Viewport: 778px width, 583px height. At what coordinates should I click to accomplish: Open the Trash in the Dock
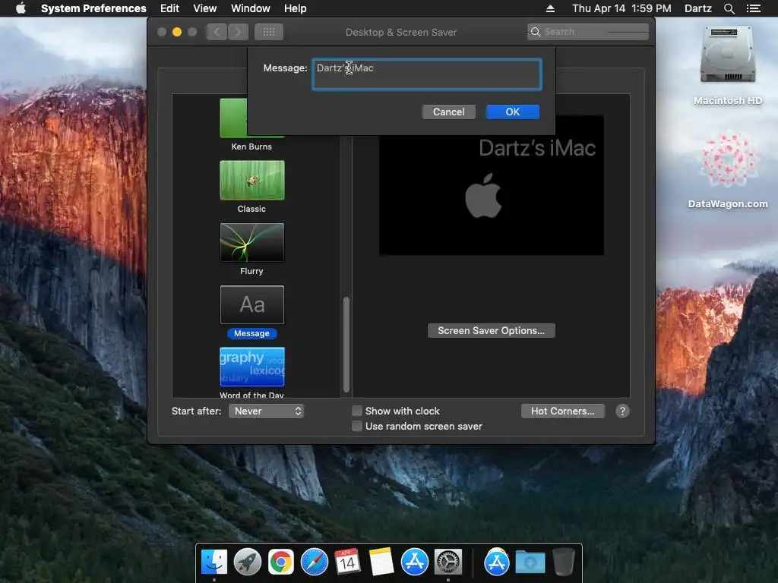tap(563, 563)
